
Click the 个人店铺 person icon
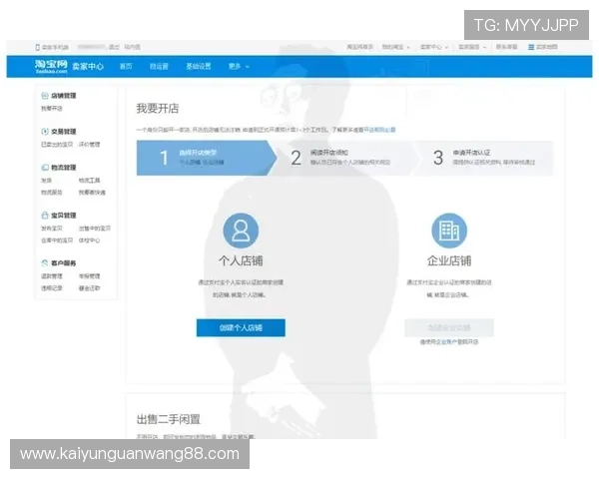(241, 231)
